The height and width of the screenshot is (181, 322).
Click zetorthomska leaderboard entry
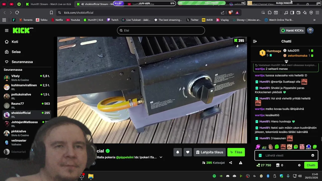click(x=298, y=56)
